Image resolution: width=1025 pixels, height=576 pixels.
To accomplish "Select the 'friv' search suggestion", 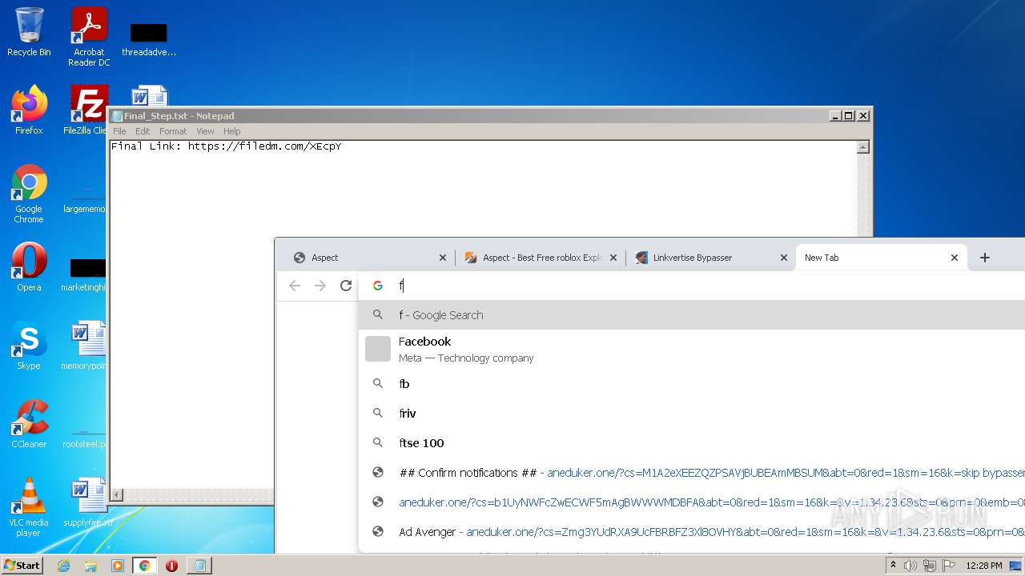I will click(692, 414).
